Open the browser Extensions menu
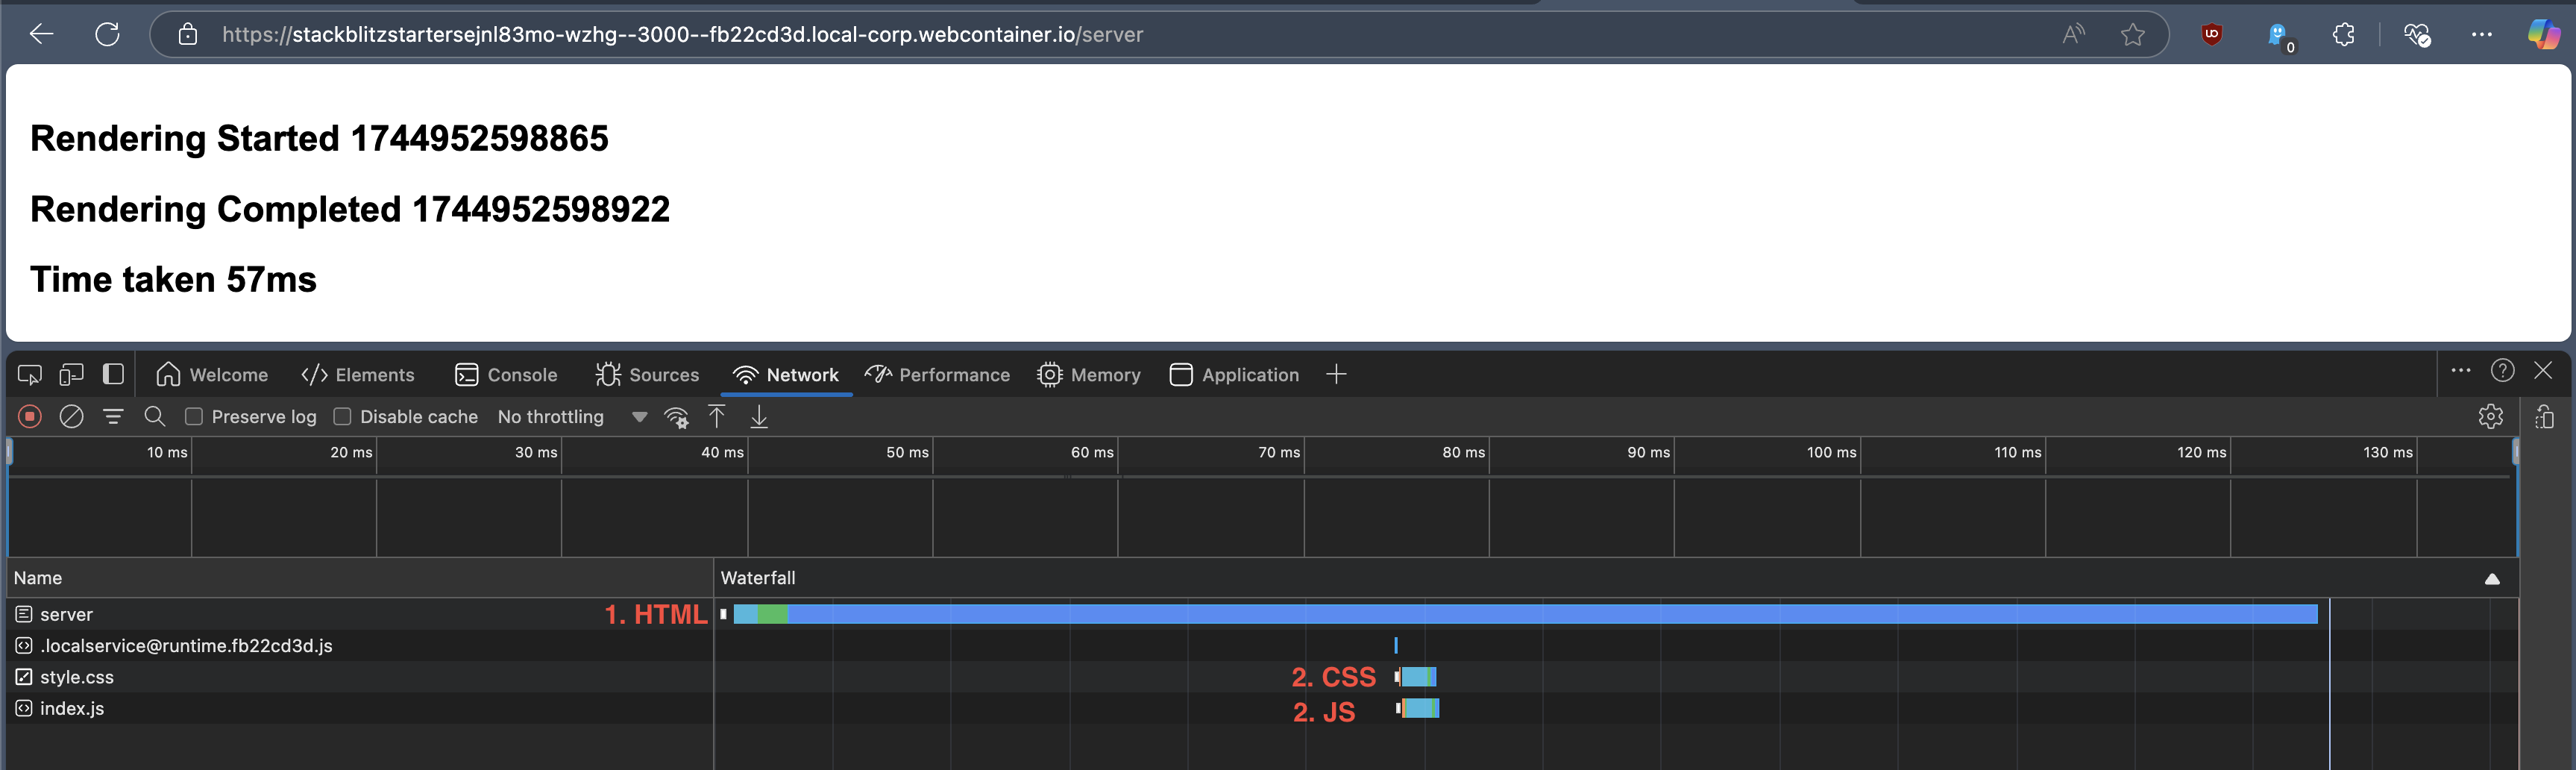This screenshot has width=2576, height=770. coord(2344,34)
